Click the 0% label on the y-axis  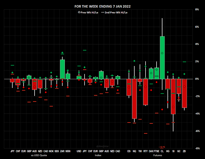pyautogui.click(x=197, y=79)
